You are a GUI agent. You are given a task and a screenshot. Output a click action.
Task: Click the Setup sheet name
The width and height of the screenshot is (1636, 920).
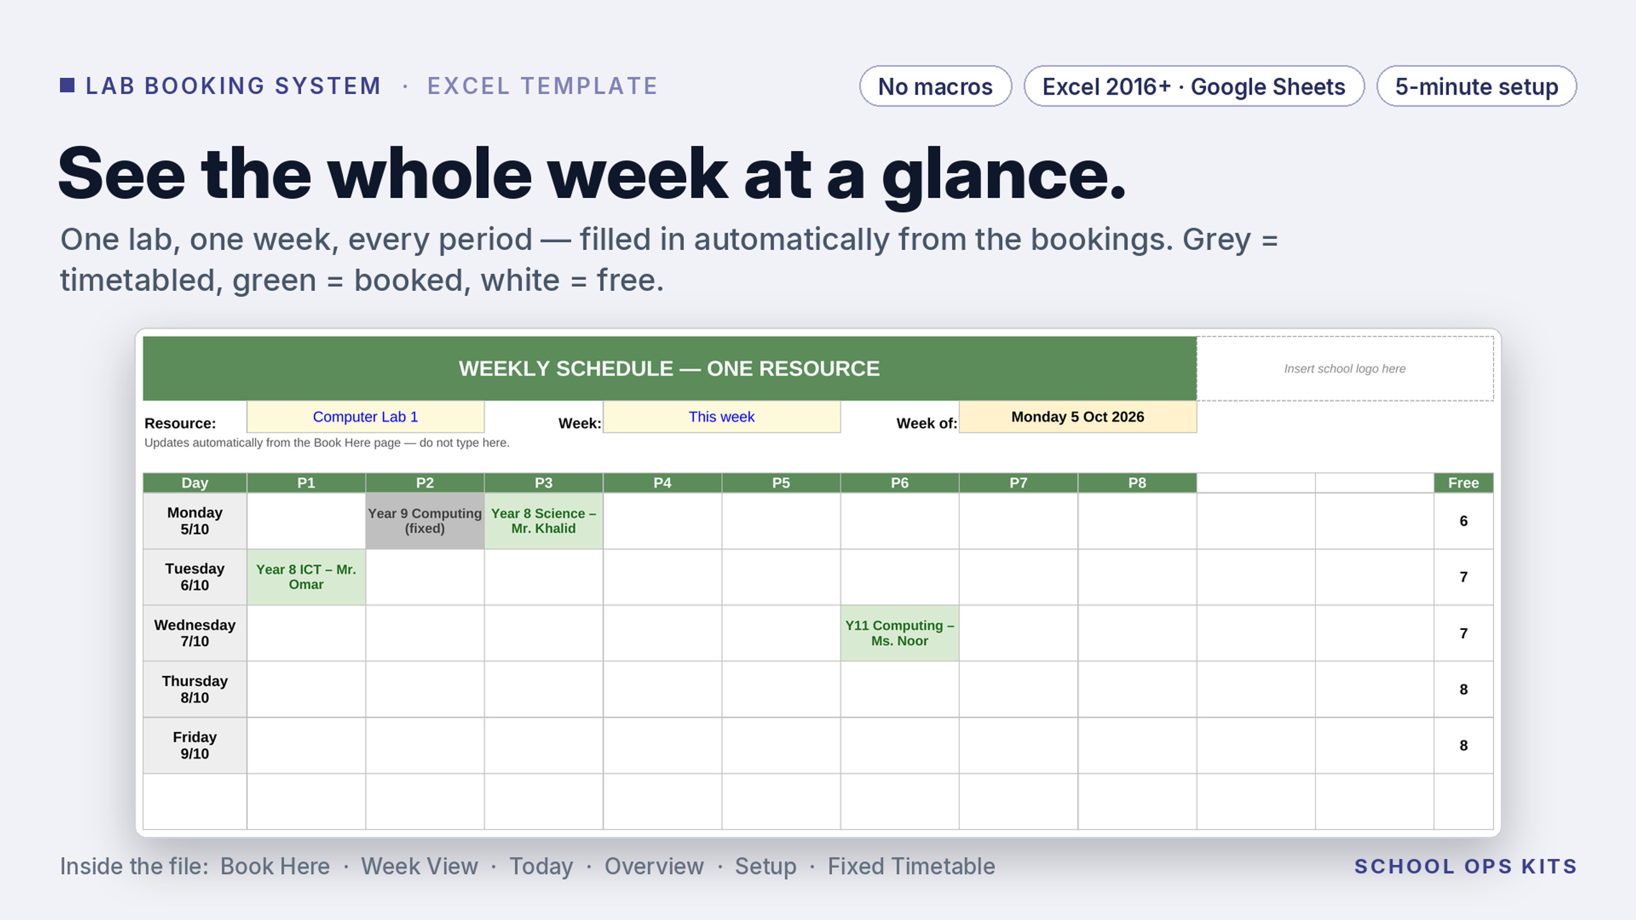click(x=766, y=866)
